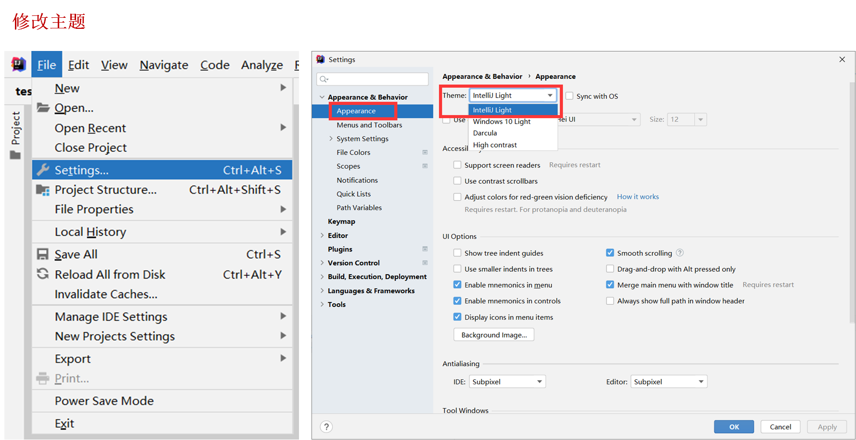Choose Invalidate Caches... menu entry
This screenshot has width=856, height=440.
point(162,294)
